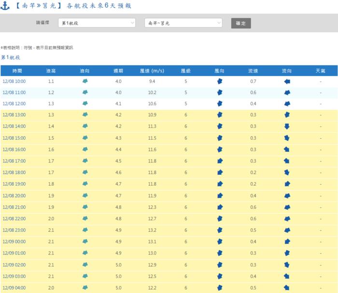Expand the 南竿~莒光 route dropdown

point(183,23)
